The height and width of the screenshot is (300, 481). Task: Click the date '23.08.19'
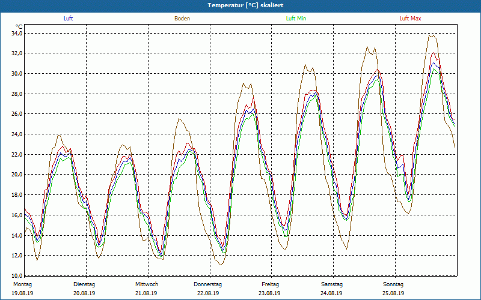(x=269, y=293)
